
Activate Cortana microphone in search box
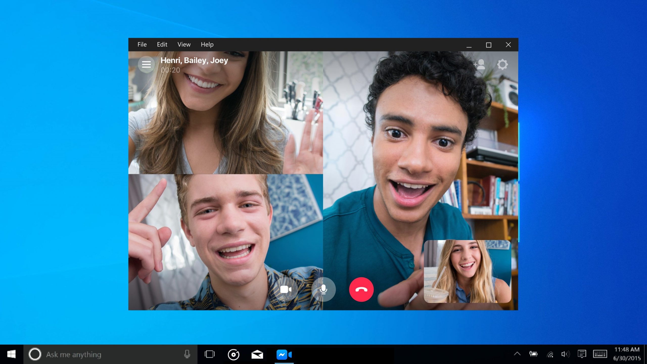[x=187, y=354]
